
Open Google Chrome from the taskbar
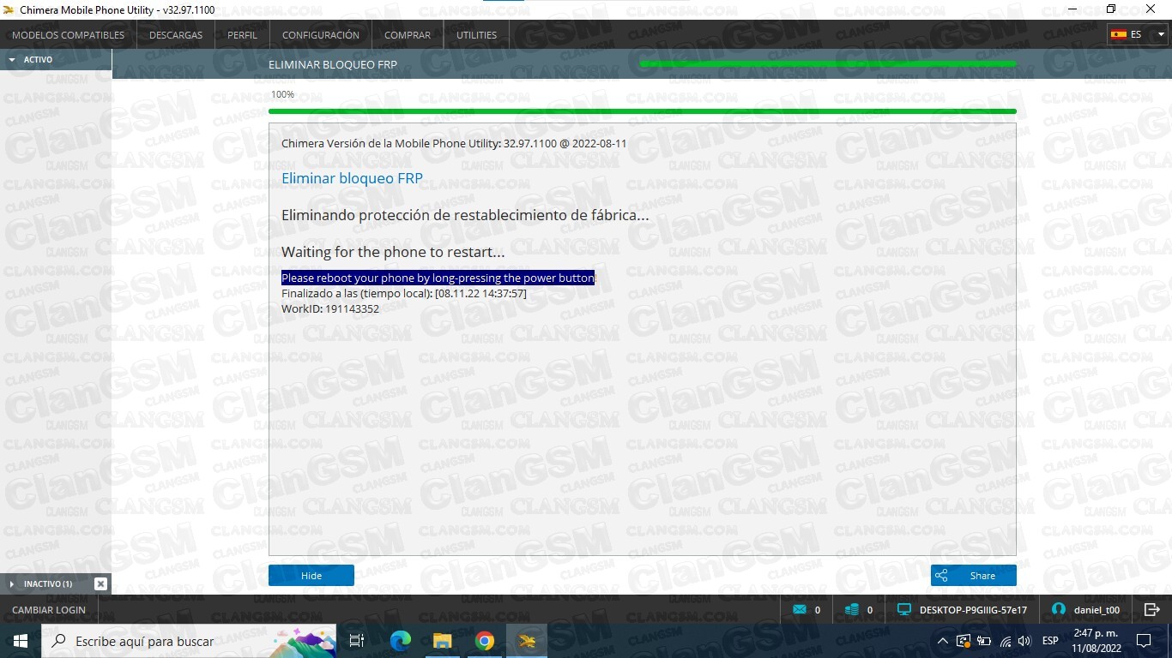pos(485,641)
